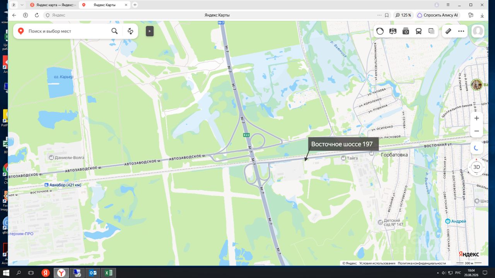Open the address bar three-dot menu
This screenshot has height=278, width=495.
click(x=379, y=15)
